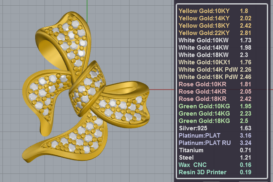
Task: Select White Gold:10KW in the list
Action: (204, 40)
